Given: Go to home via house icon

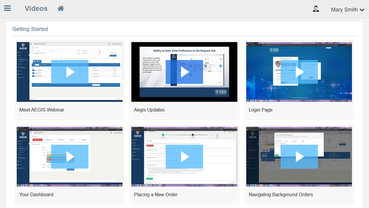Looking at the screenshot, I should tap(61, 9).
